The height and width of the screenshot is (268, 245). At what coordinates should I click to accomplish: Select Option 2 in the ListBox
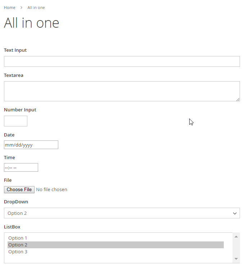click(115, 245)
